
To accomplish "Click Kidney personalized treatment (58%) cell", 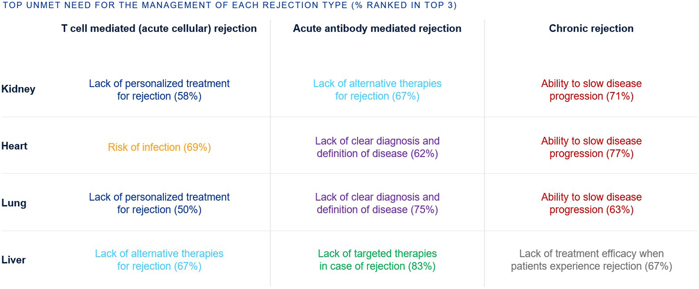I will (159, 90).
